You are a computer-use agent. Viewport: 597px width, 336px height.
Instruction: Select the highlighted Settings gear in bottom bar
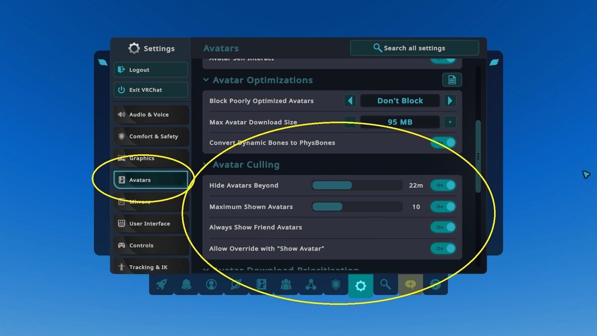[x=361, y=286]
